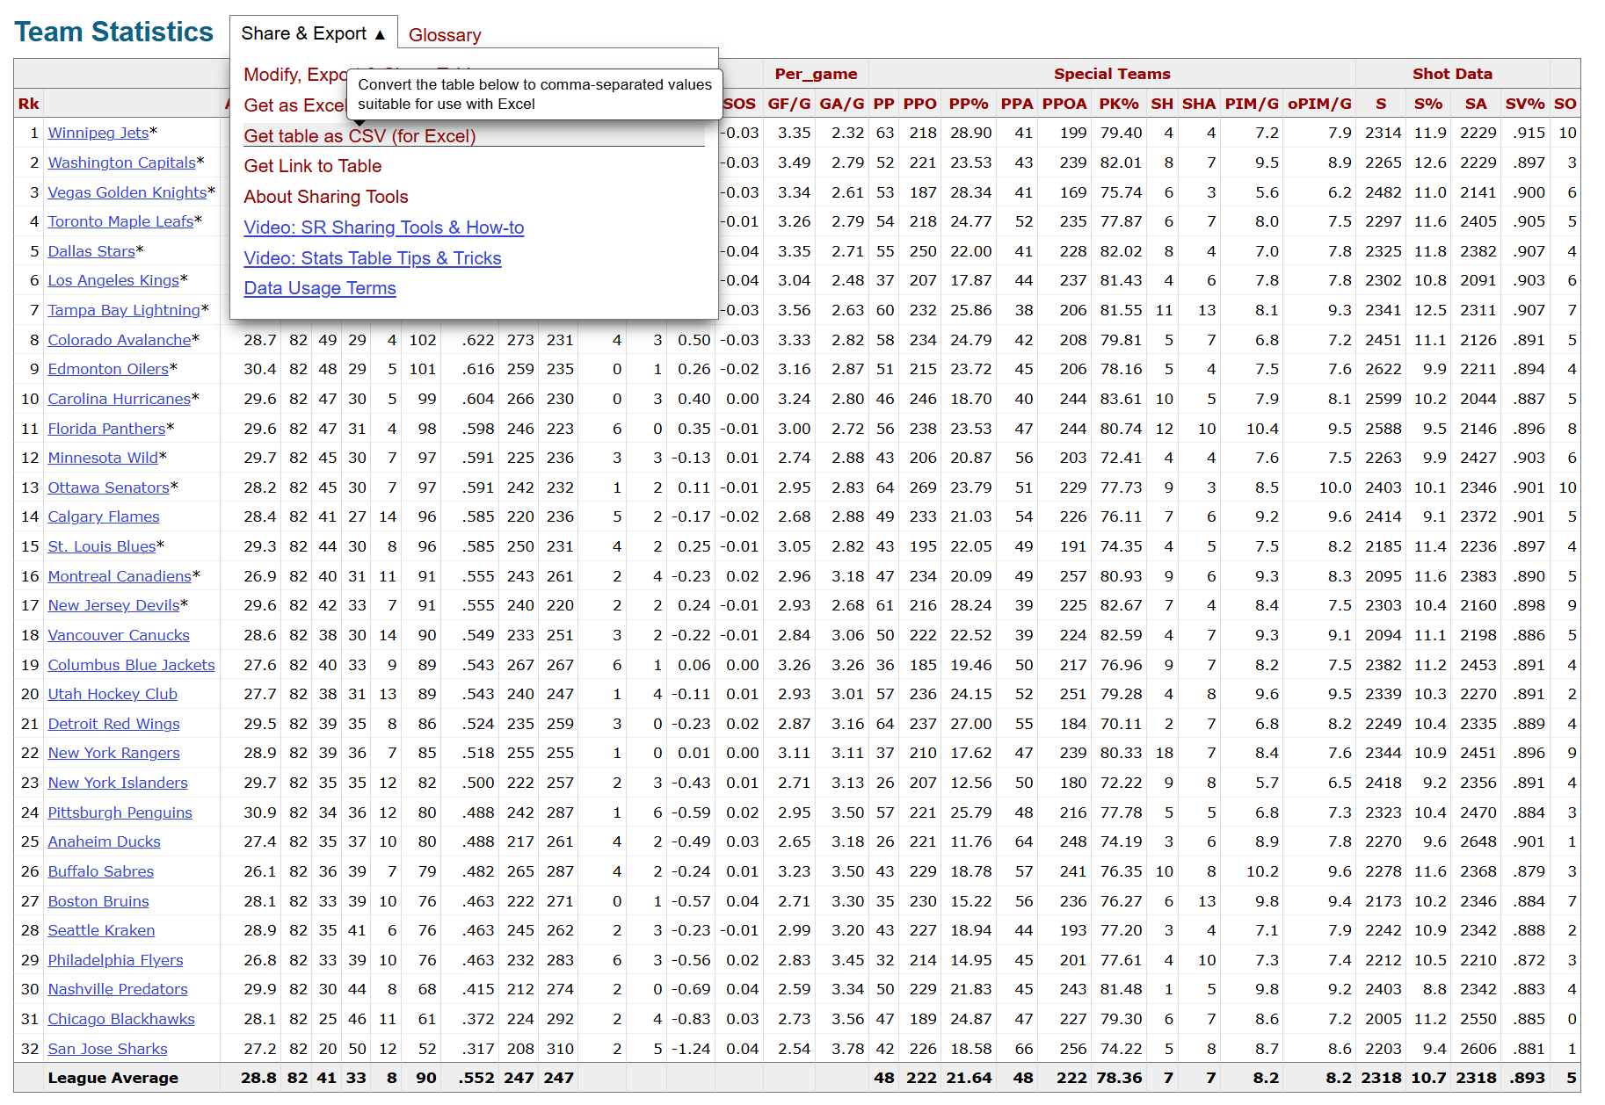Click Shot Data header group
1605x1105 pixels.
[x=1452, y=74]
